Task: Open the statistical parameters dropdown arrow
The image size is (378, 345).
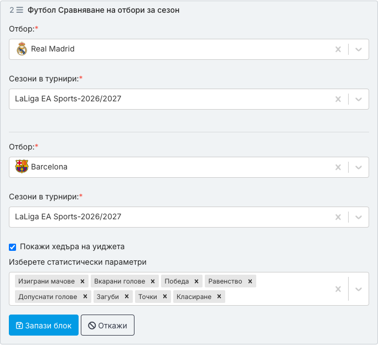Action: (359, 289)
